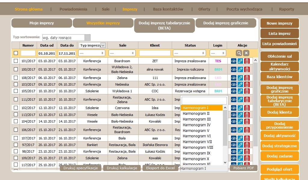Choose Harmonogram IV from the list
The image size is (308, 180).
click(x=196, y=125)
